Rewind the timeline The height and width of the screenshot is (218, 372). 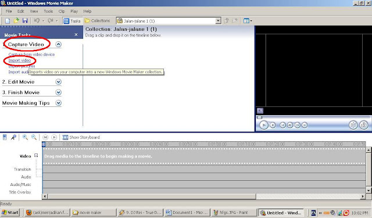[x=45, y=137]
